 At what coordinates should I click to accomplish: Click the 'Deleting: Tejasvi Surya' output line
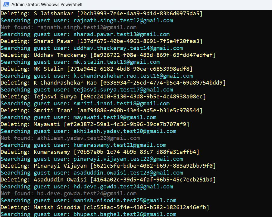[103, 97]
